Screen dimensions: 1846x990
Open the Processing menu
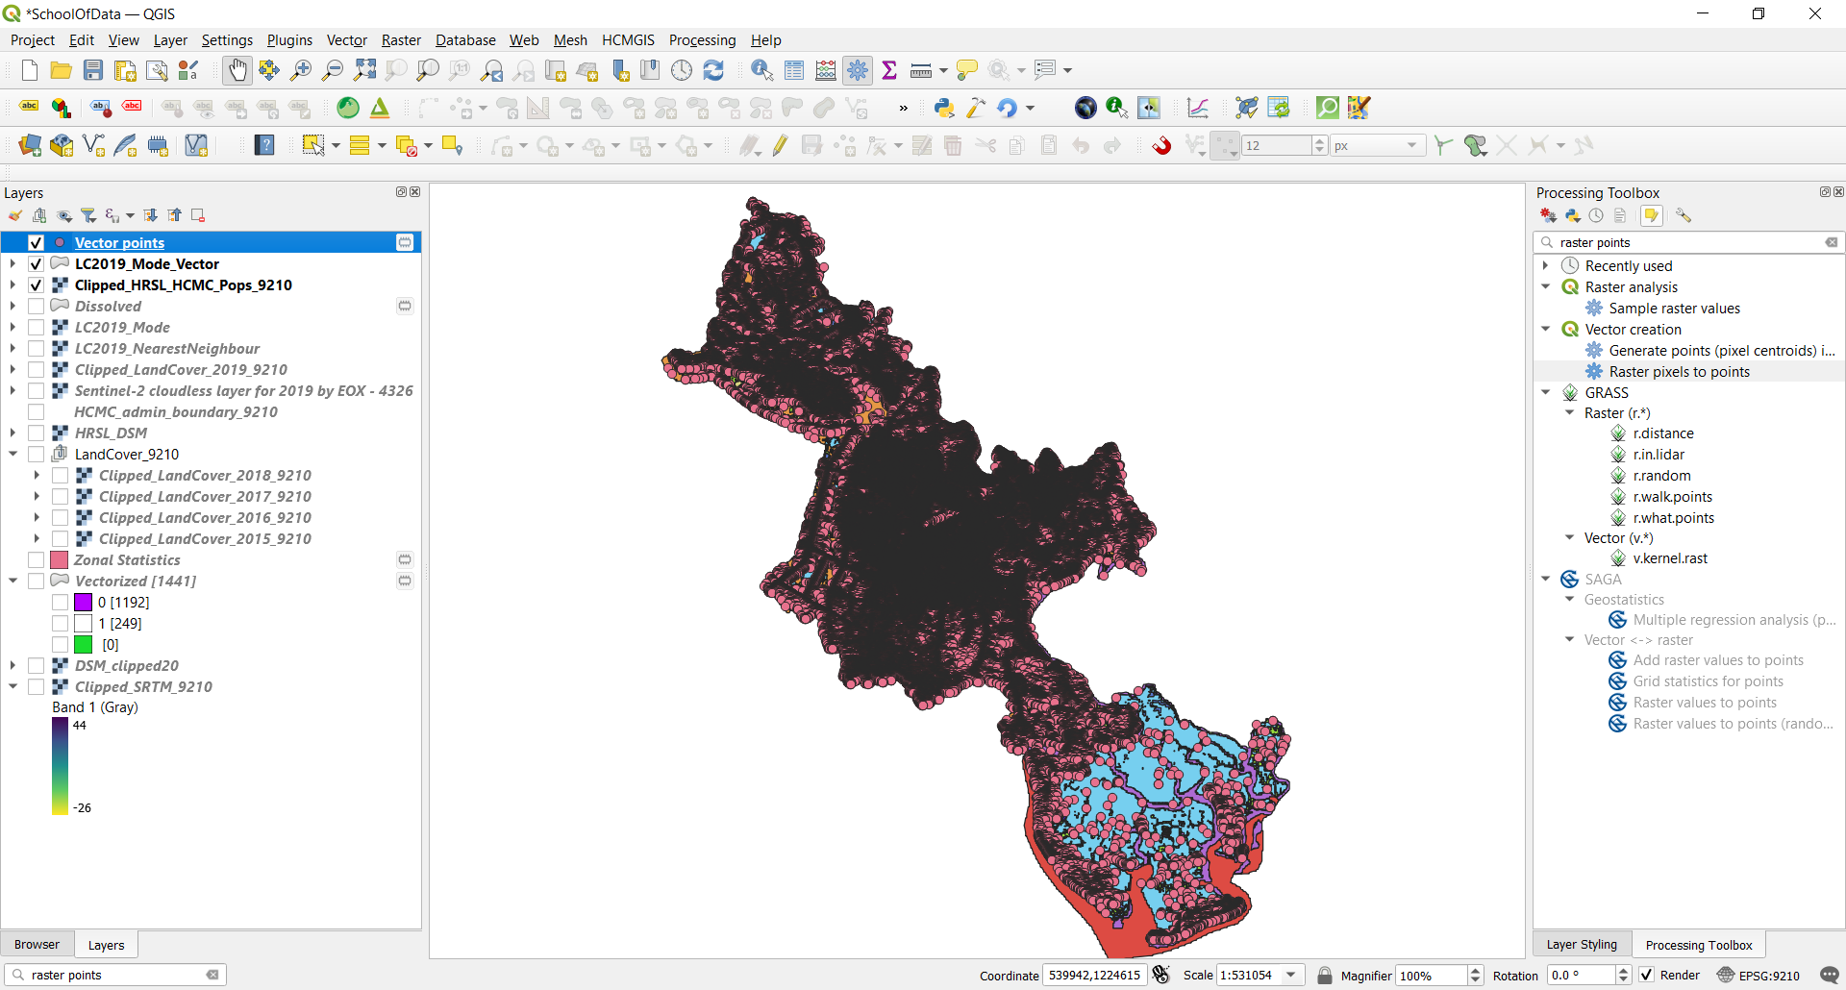point(702,40)
